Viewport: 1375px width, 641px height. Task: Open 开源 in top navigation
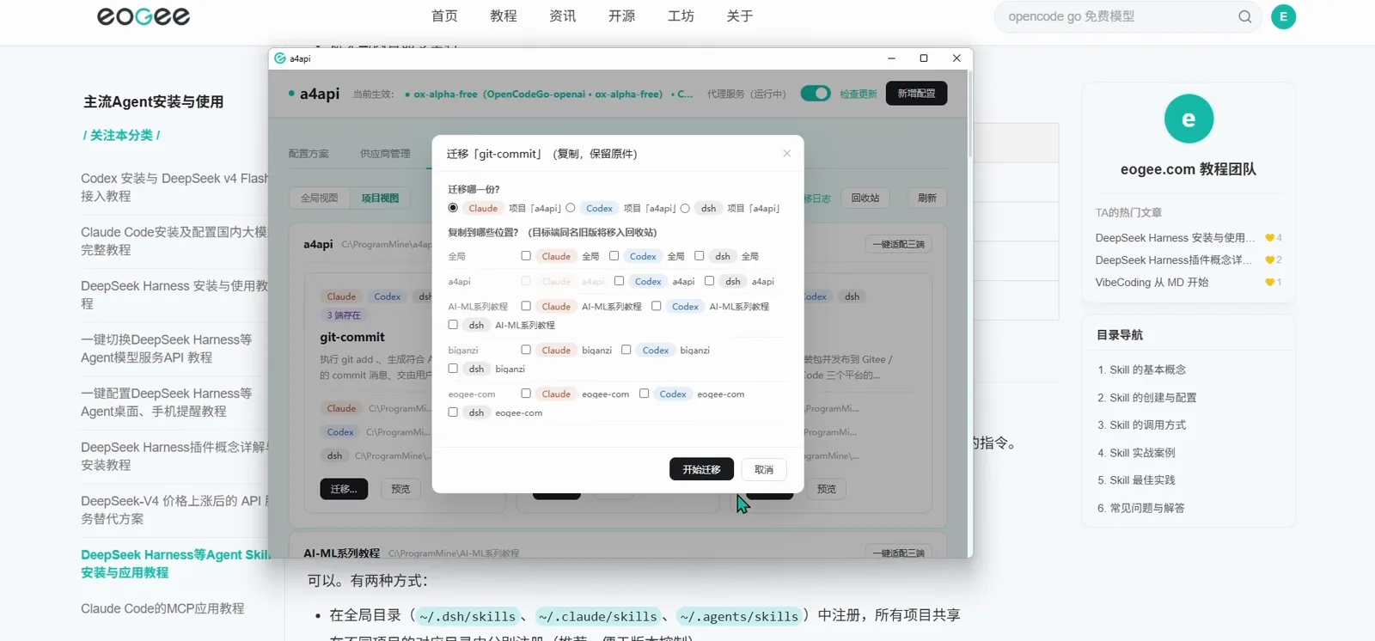[621, 16]
